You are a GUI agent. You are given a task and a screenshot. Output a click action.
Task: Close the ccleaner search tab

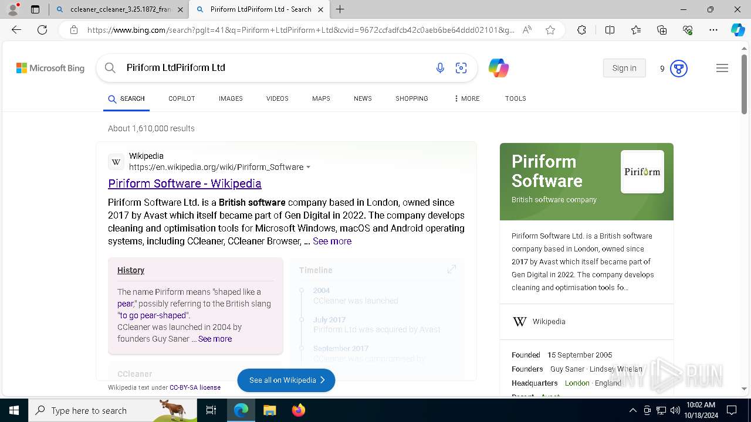(180, 9)
